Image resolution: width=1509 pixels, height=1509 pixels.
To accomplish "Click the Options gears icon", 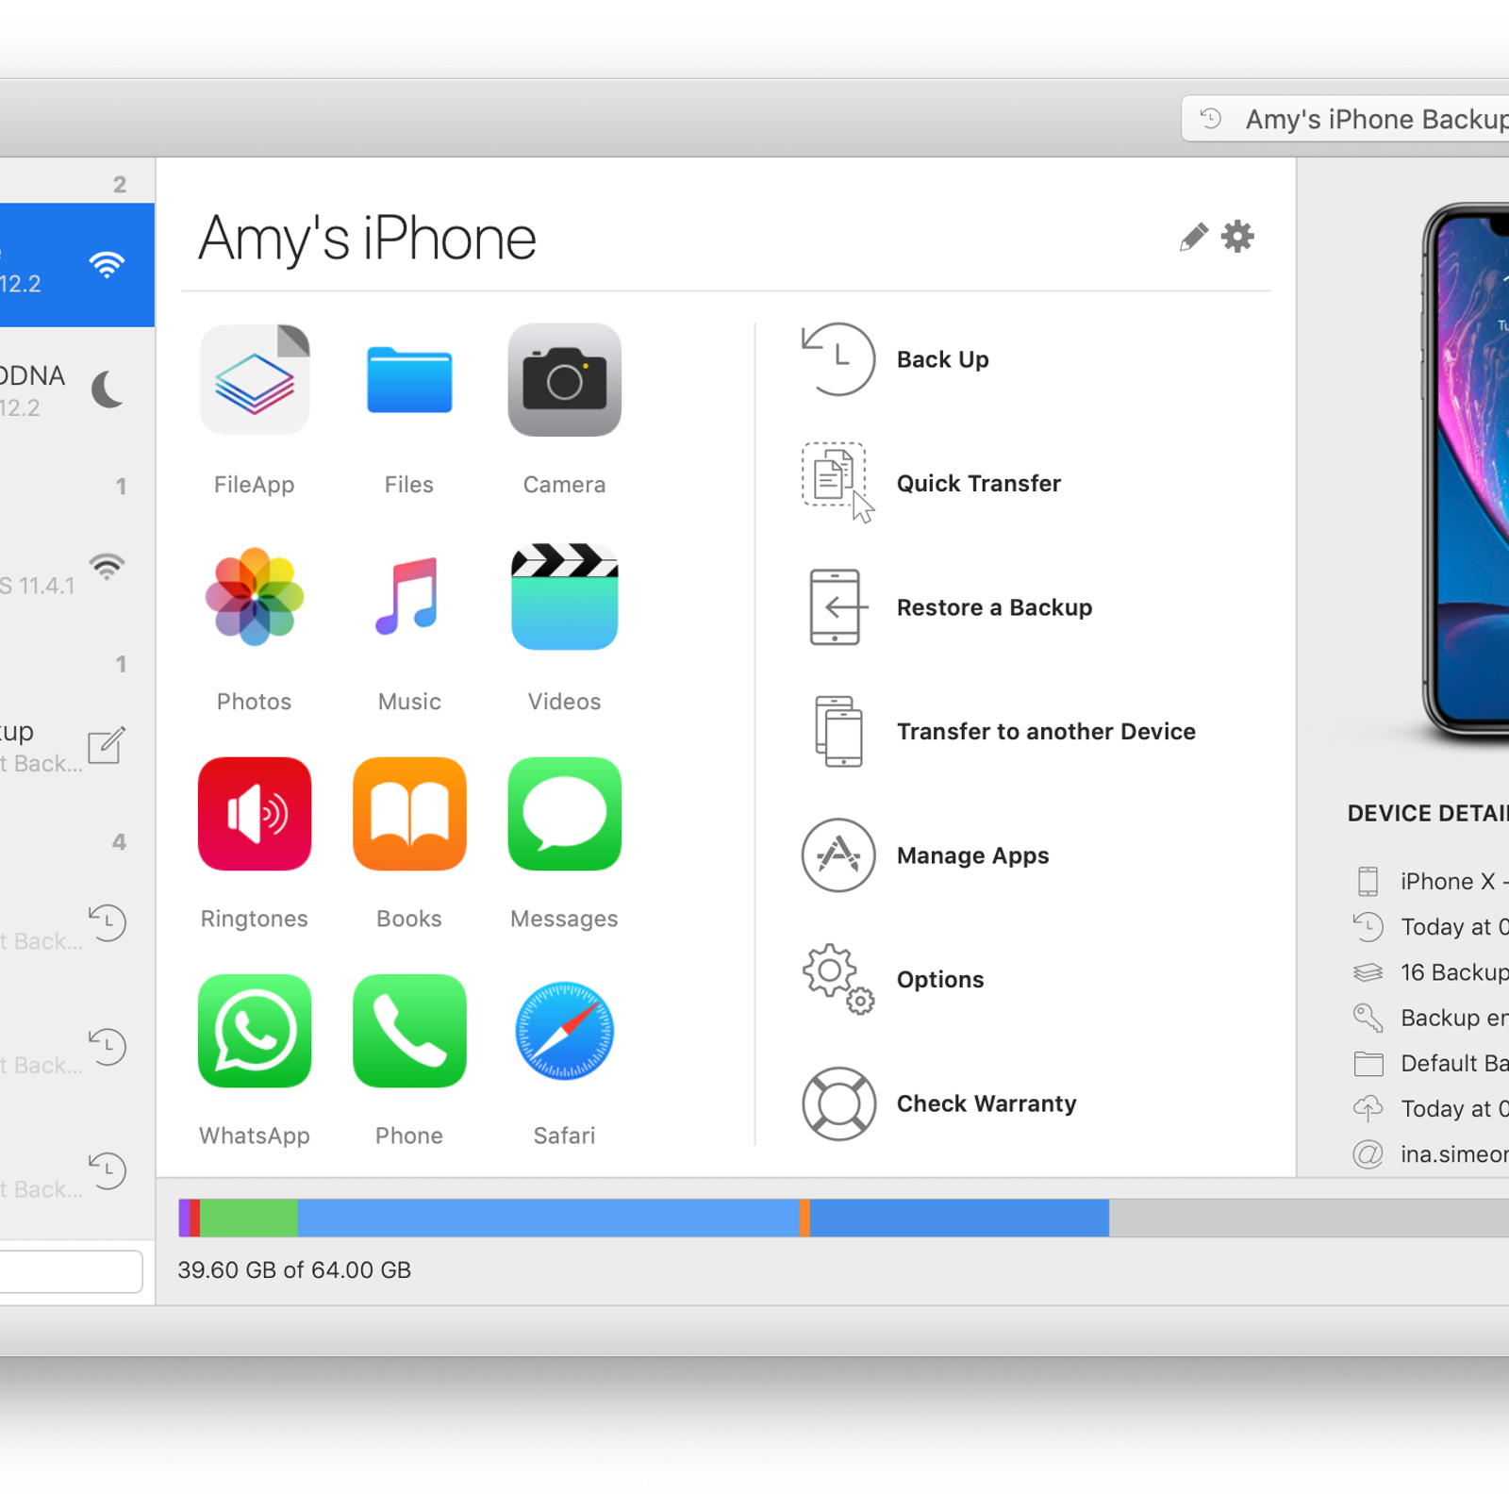I will 837,979.
